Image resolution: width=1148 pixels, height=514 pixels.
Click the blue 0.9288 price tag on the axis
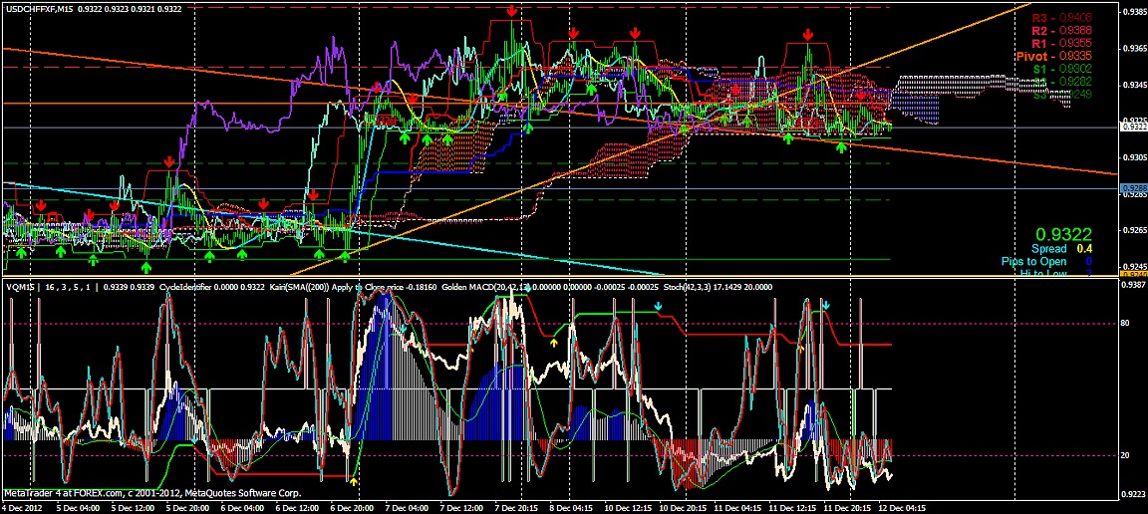tap(1133, 188)
